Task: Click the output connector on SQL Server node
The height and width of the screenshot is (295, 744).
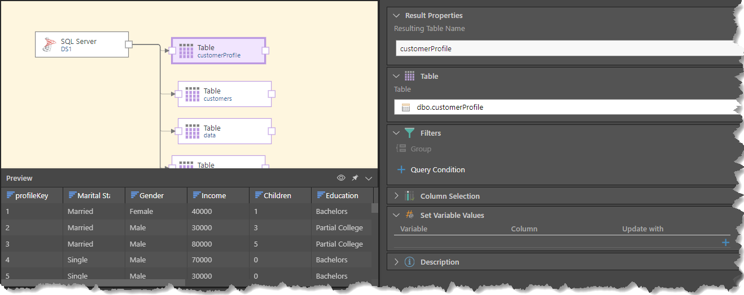Action: 129,44
